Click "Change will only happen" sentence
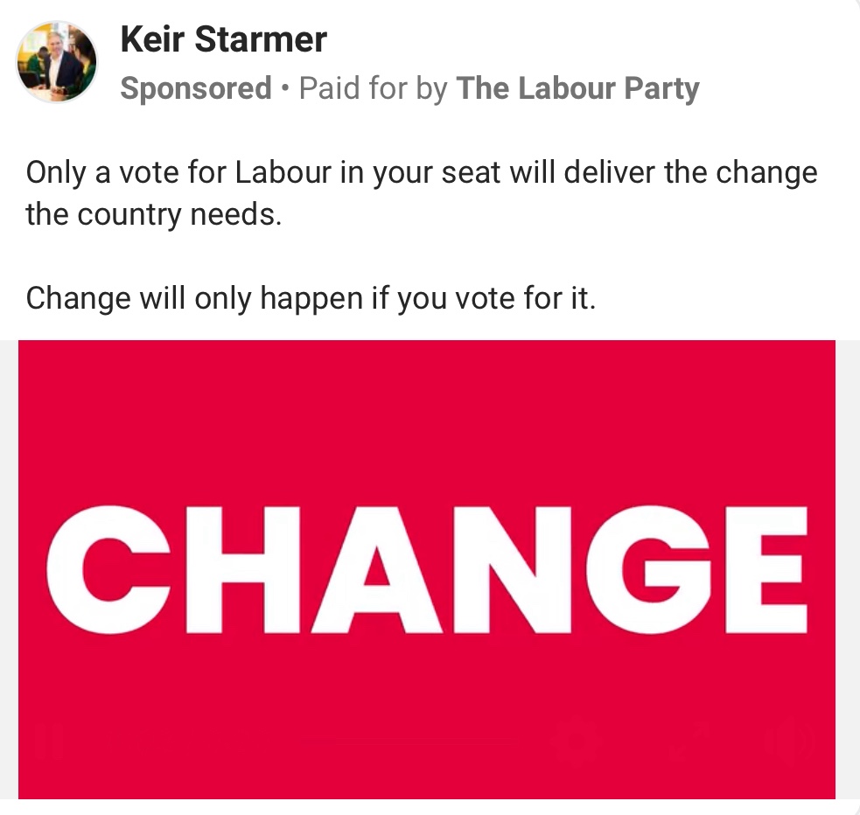Image resolution: width=860 pixels, height=815 pixels. point(311,298)
